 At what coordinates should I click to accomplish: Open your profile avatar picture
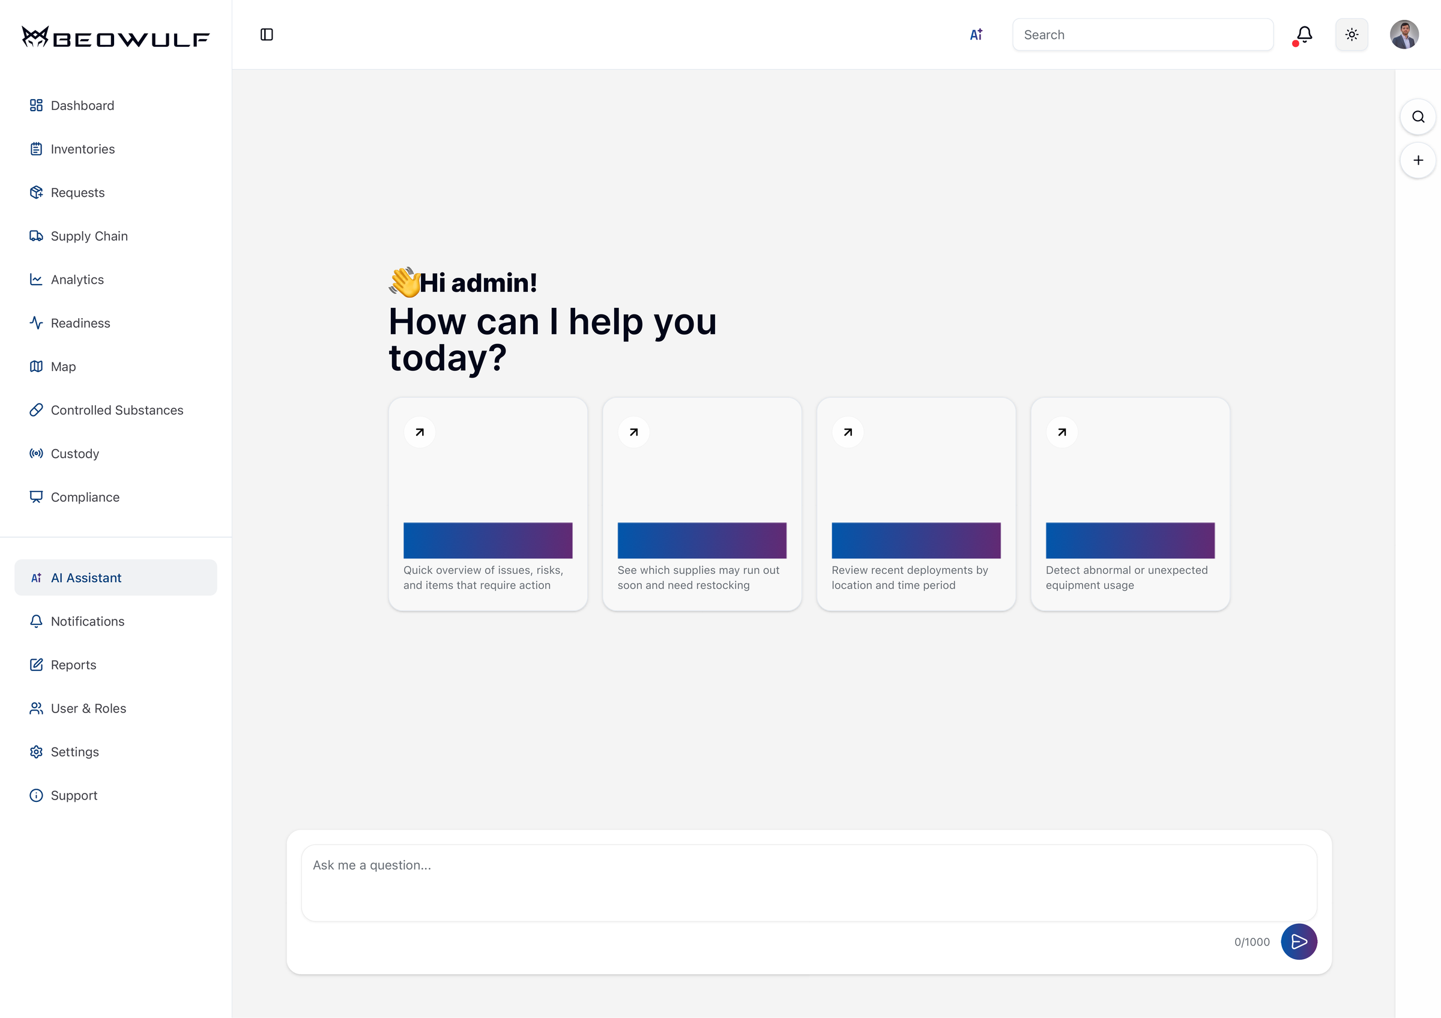point(1404,34)
